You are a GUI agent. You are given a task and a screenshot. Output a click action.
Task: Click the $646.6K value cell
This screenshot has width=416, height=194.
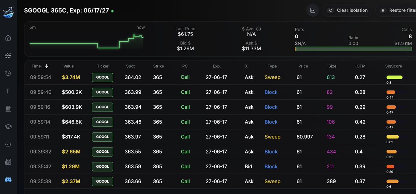(x=72, y=122)
